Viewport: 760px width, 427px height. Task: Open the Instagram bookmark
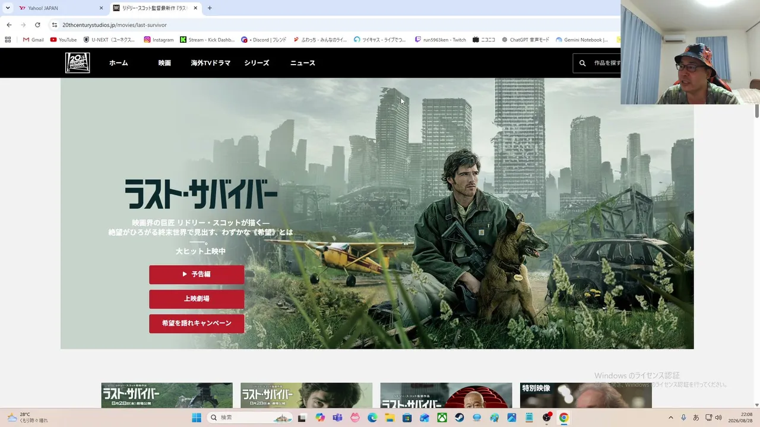coord(159,40)
